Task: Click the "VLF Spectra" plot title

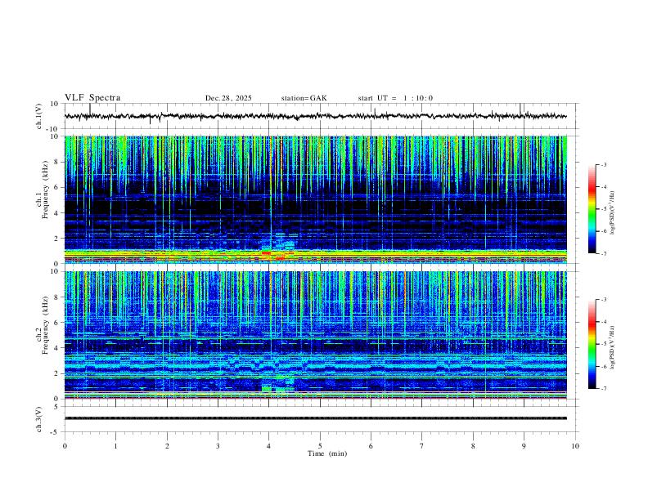Action: coord(92,98)
